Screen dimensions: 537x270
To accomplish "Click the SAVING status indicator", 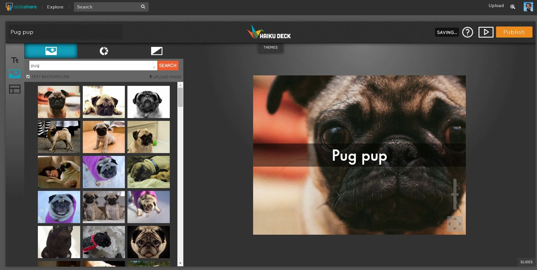I will (447, 32).
